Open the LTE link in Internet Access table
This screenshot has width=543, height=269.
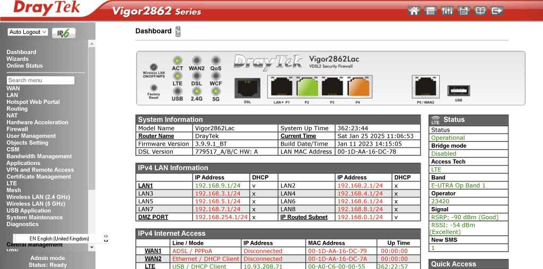(x=150, y=266)
